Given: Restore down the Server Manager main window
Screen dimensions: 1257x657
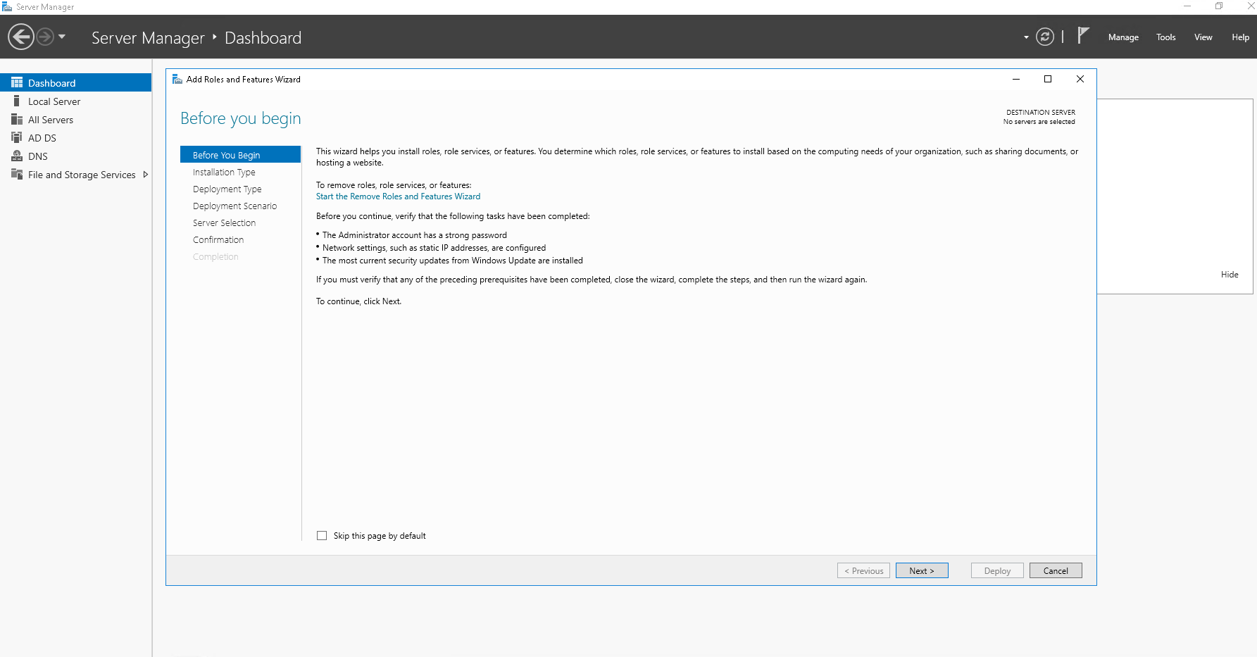Looking at the screenshot, I should click(x=1219, y=6).
